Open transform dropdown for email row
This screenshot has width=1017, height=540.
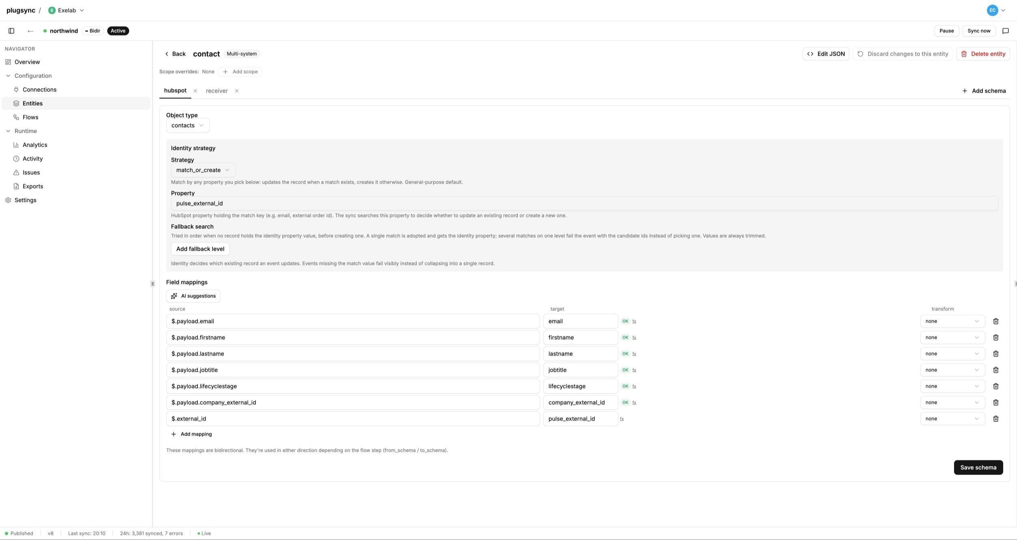pyautogui.click(x=952, y=321)
